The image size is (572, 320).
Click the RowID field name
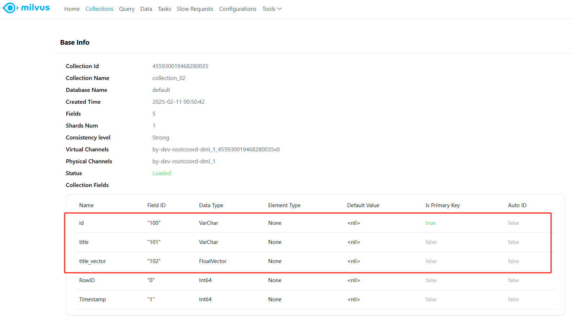[x=87, y=280]
